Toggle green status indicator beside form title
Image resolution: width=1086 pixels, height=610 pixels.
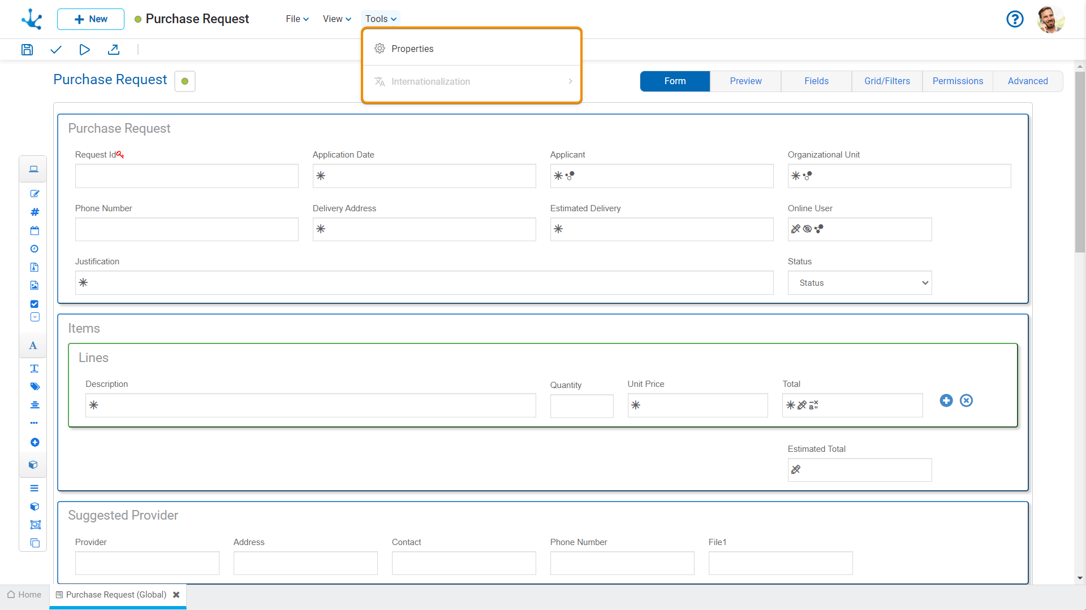(185, 81)
